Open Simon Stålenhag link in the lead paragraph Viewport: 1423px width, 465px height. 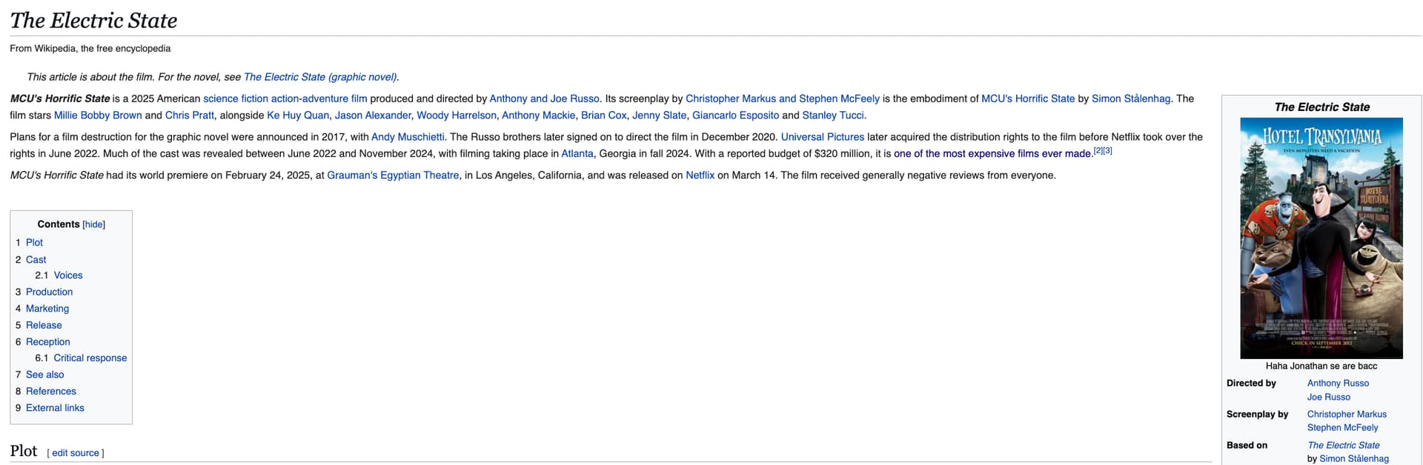pyautogui.click(x=1131, y=98)
